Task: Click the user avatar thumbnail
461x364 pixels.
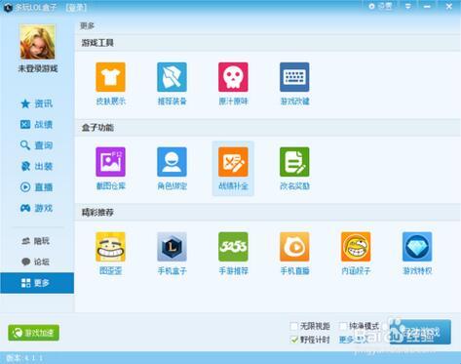Action: click(37, 42)
